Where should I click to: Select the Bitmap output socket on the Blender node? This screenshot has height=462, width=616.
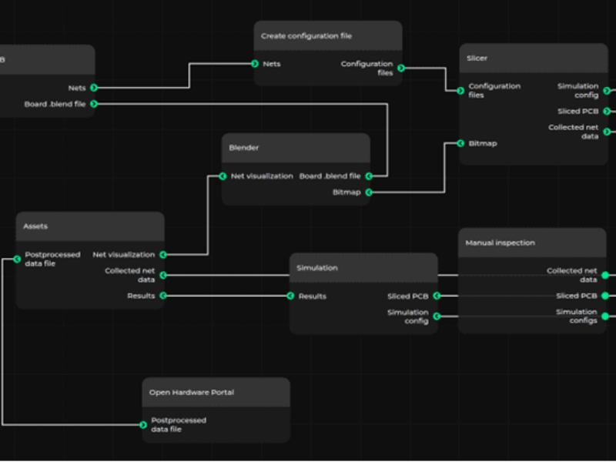370,192
